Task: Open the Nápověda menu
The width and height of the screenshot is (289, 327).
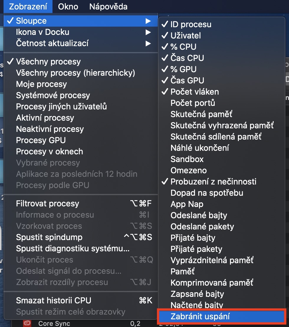Action: 108,7
